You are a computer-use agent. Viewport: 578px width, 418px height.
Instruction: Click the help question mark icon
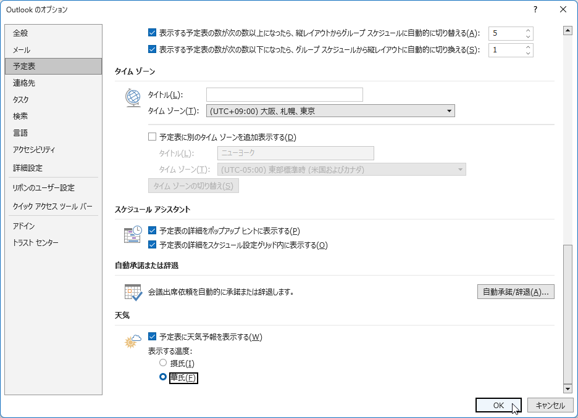(535, 9)
